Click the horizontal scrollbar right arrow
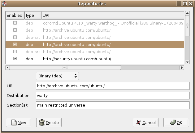 tap(182, 67)
